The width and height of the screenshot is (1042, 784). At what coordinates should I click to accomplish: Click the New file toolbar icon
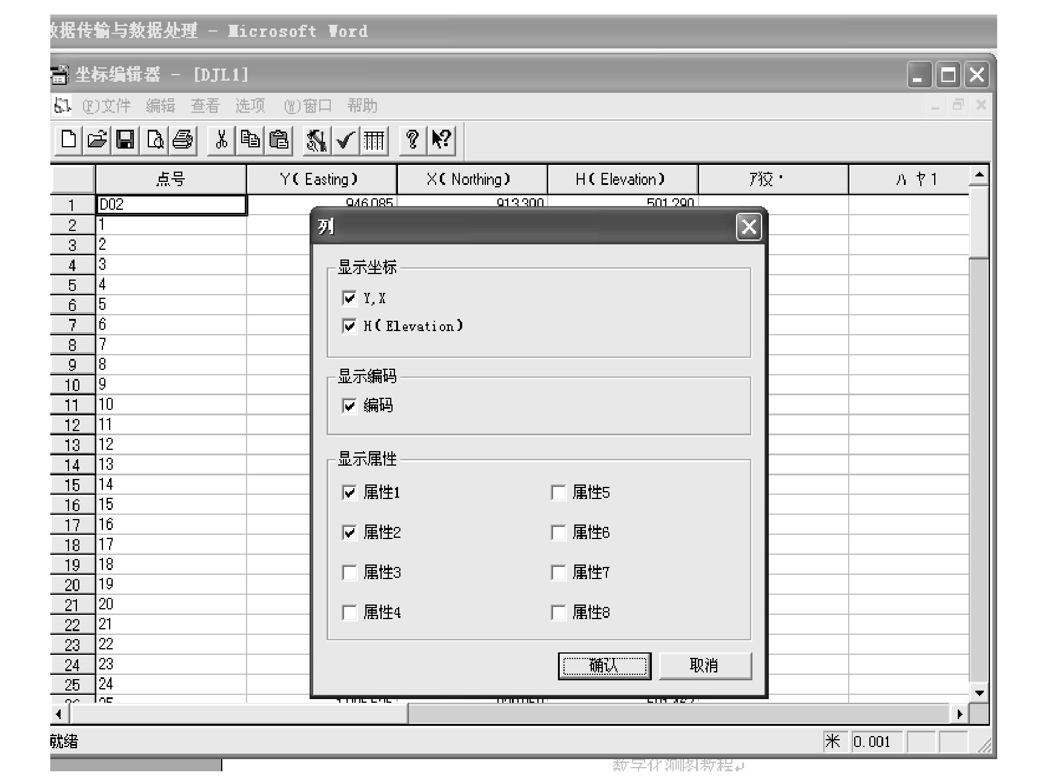pos(68,141)
